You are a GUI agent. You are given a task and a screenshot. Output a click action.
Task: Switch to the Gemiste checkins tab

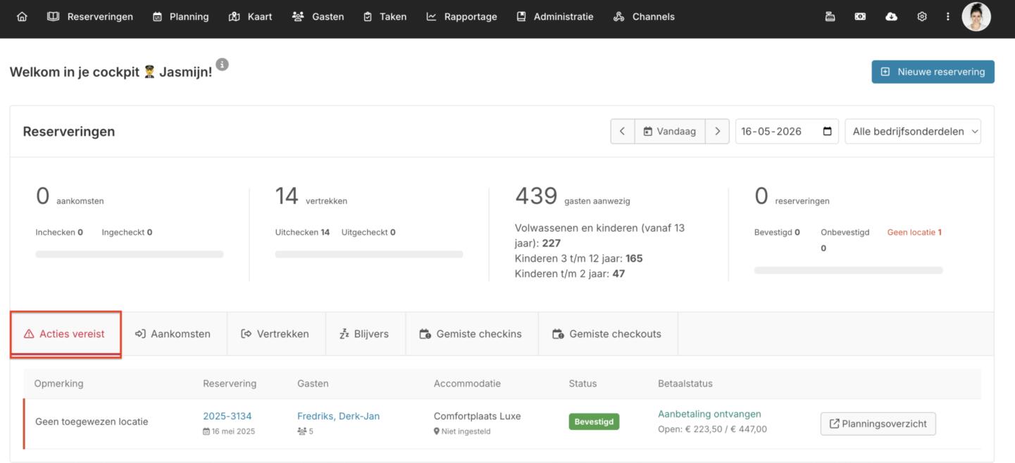471,334
